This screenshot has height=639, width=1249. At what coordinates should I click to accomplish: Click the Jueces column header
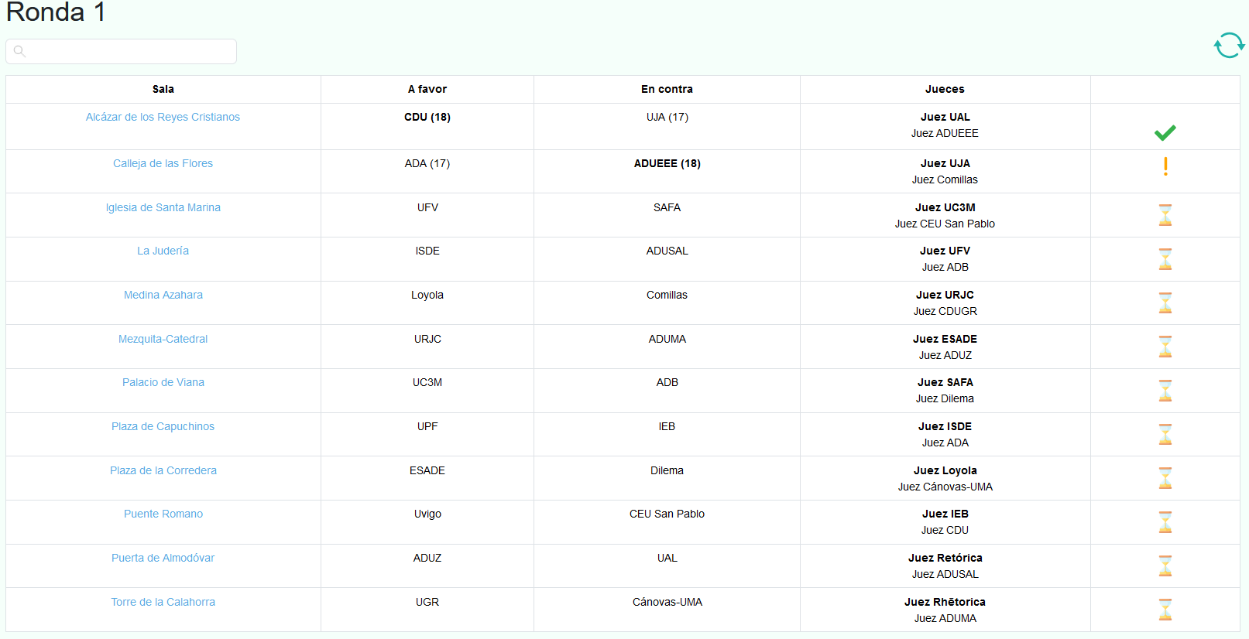(945, 89)
